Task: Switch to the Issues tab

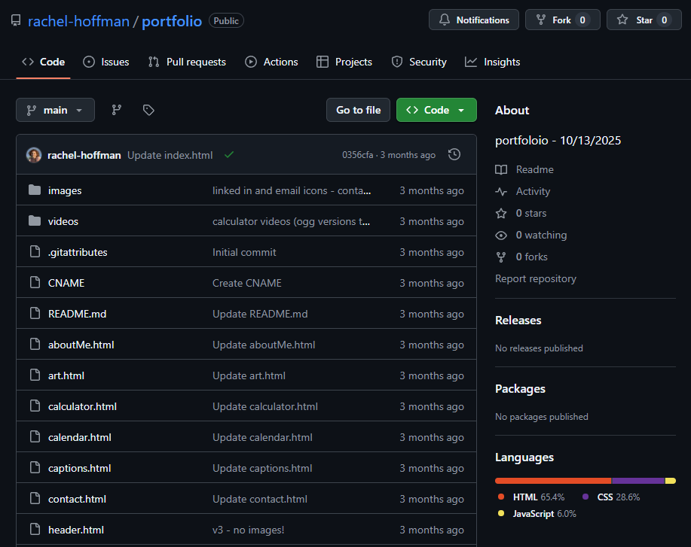Action: point(106,62)
